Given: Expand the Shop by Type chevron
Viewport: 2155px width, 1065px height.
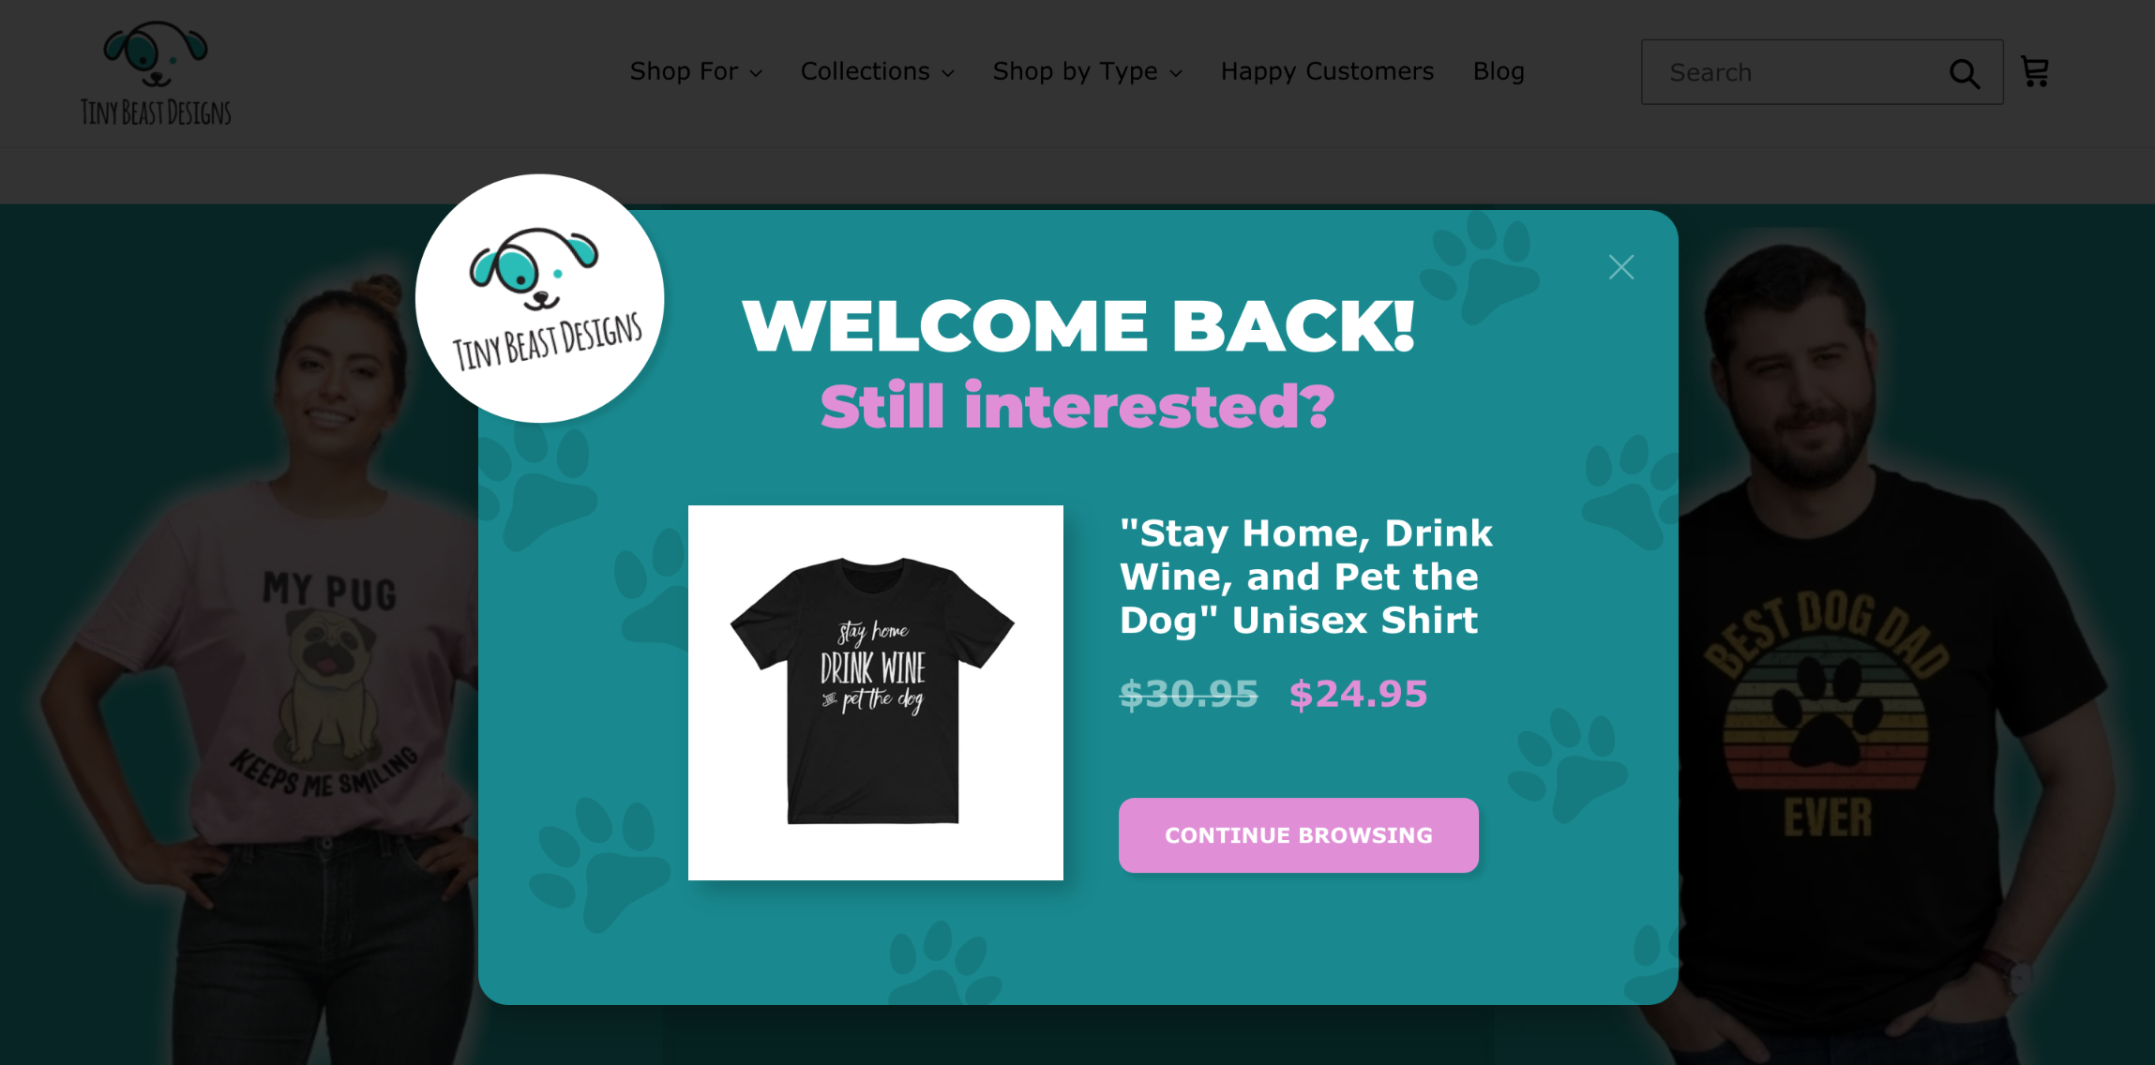Looking at the screenshot, I should point(1176,73).
